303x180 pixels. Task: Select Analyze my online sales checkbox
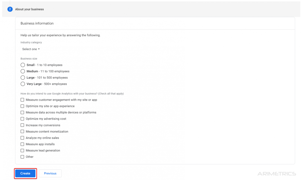pos(22,138)
